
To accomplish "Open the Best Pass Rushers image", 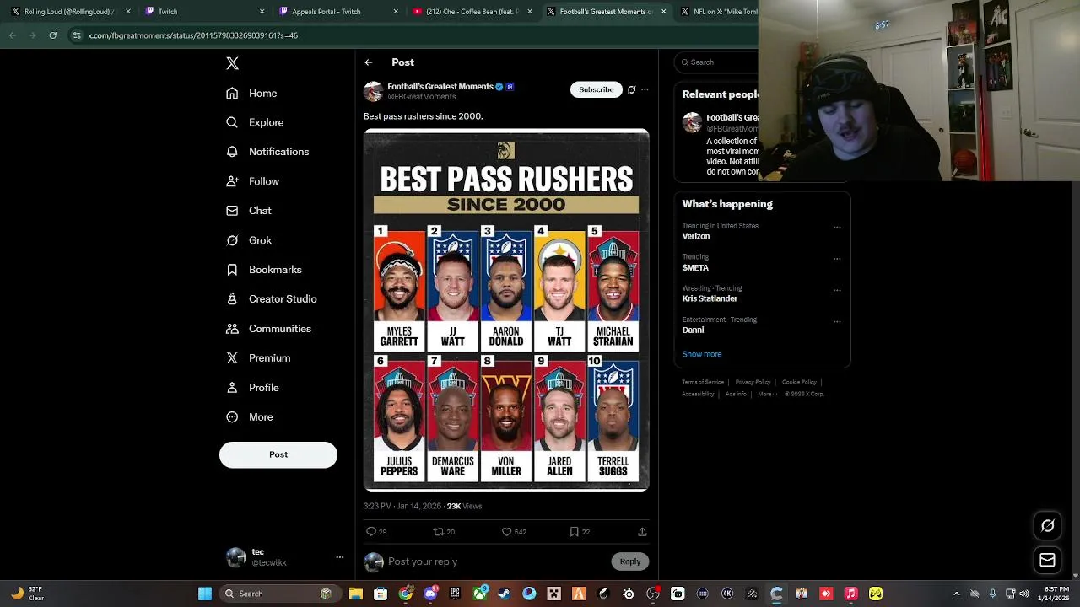I will pyautogui.click(x=506, y=309).
